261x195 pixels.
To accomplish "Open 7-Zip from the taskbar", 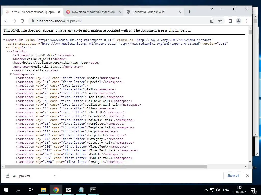I will [68, 190].
